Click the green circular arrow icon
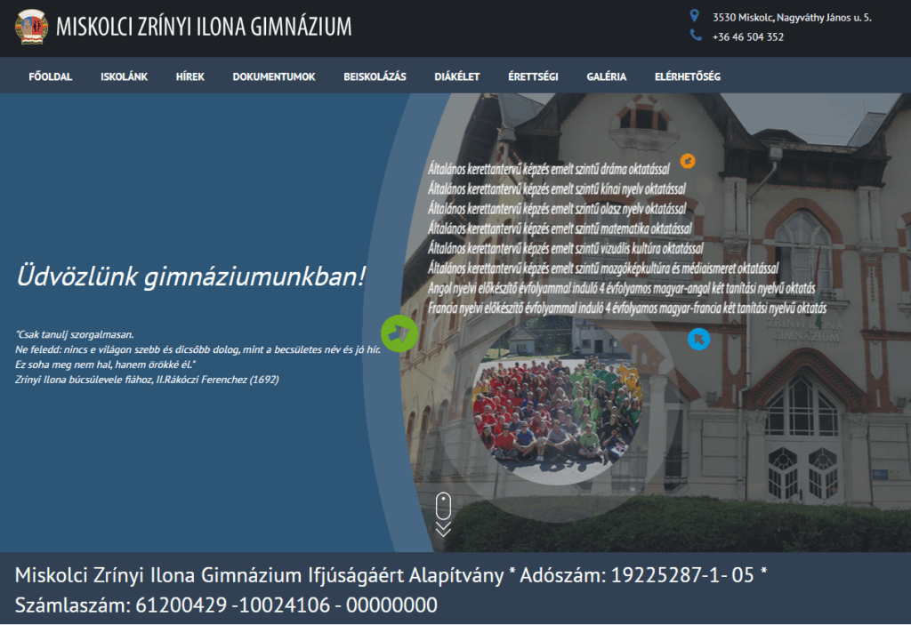Viewport: 911px width, 625px height. [399, 333]
